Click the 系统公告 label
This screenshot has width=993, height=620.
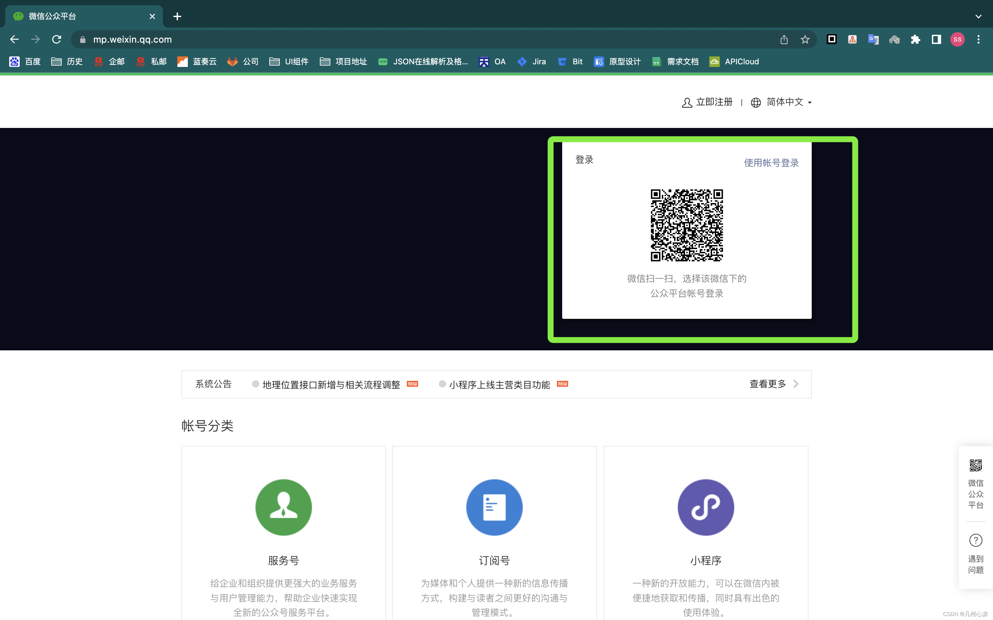click(x=213, y=384)
